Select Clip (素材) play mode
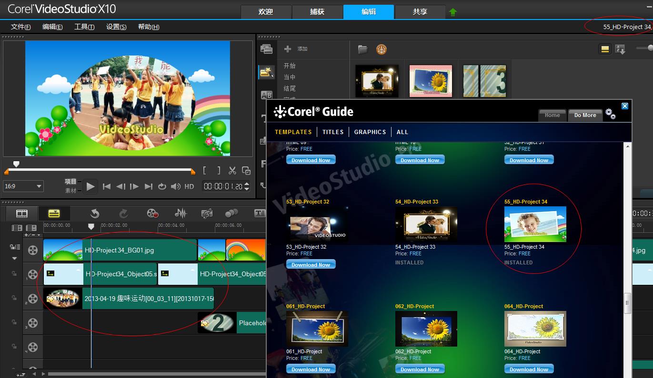The width and height of the screenshot is (653, 378). pyautogui.click(x=70, y=191)
